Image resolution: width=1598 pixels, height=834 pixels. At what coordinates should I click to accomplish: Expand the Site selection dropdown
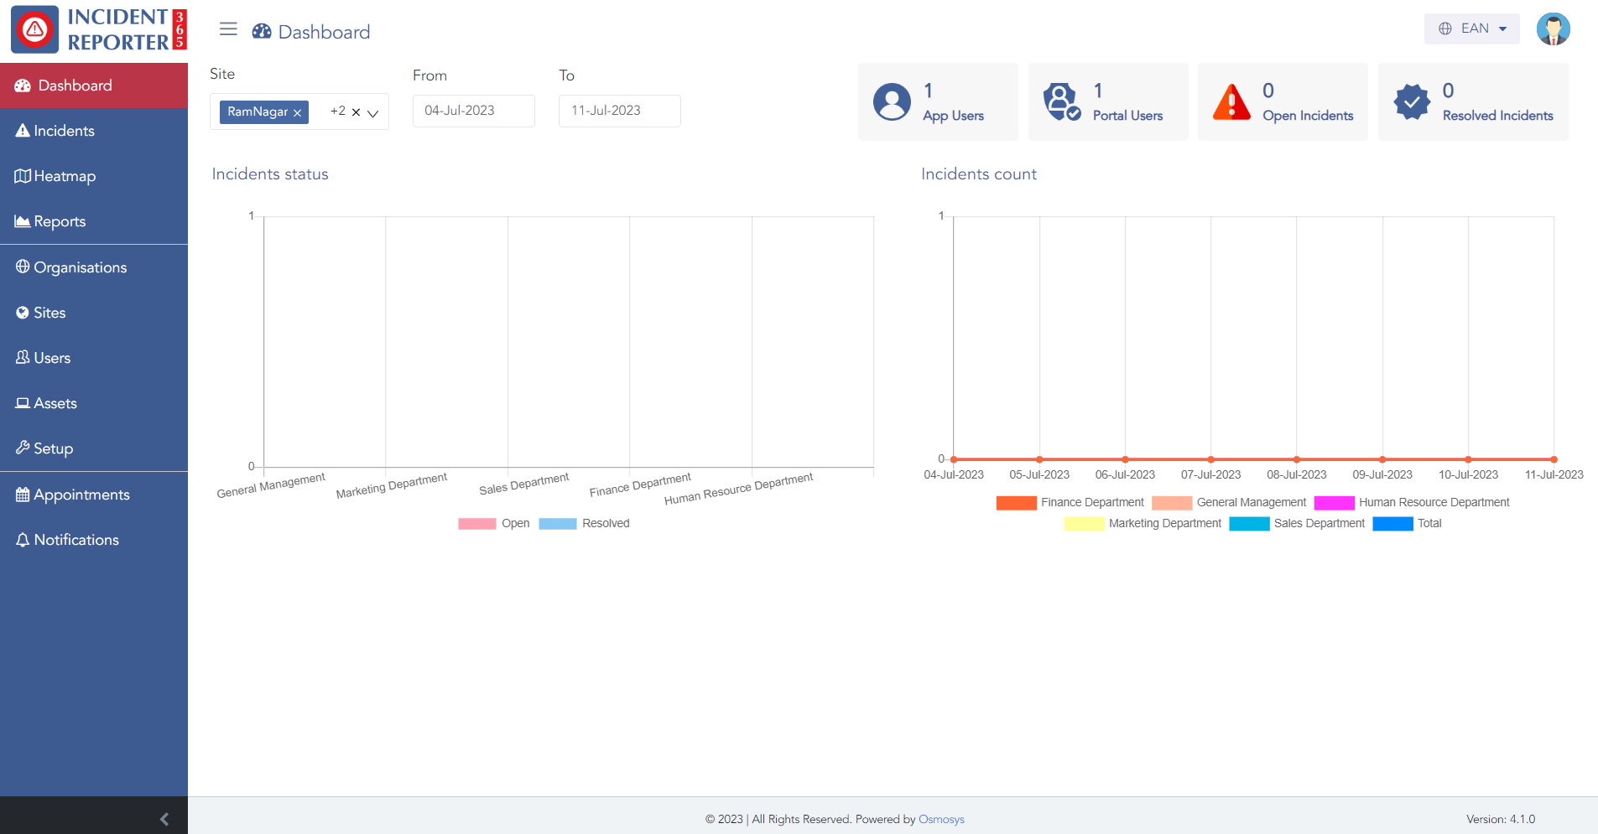tap(373, 112)
